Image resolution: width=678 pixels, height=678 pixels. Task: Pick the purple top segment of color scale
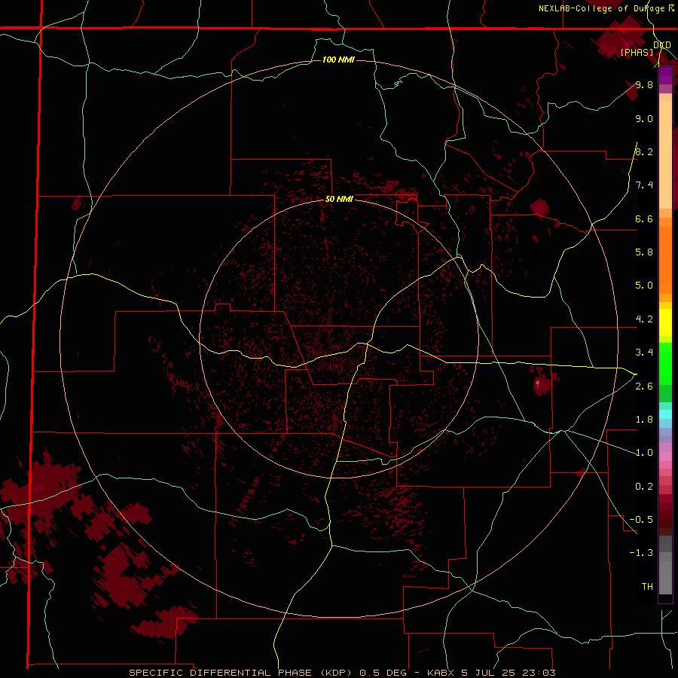pos(665,76)
